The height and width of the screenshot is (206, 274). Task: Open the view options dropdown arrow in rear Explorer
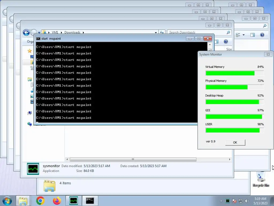click(243, 35)
